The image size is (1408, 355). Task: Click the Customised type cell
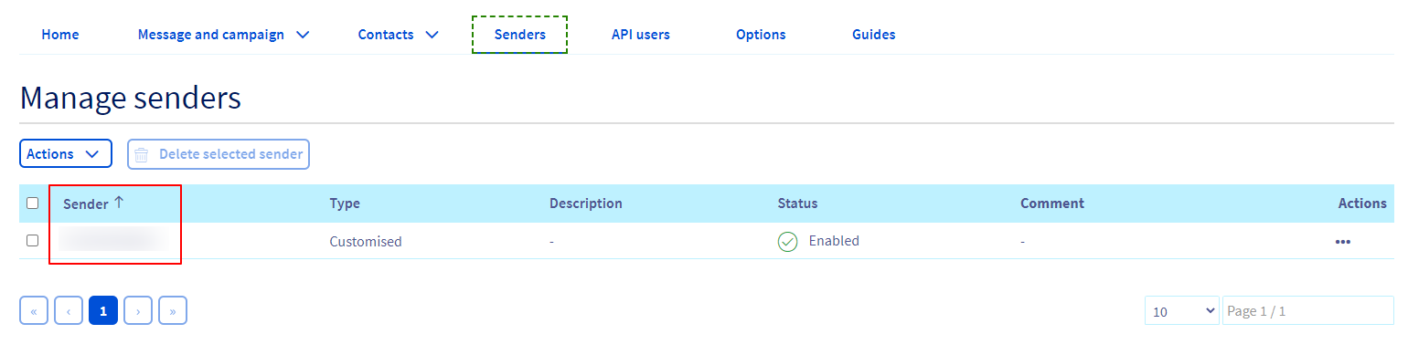point(366,242)
